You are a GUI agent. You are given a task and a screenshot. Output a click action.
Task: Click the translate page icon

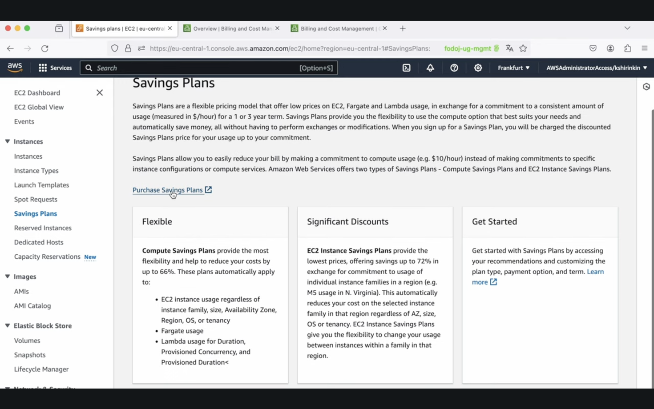tap(509, 48)
